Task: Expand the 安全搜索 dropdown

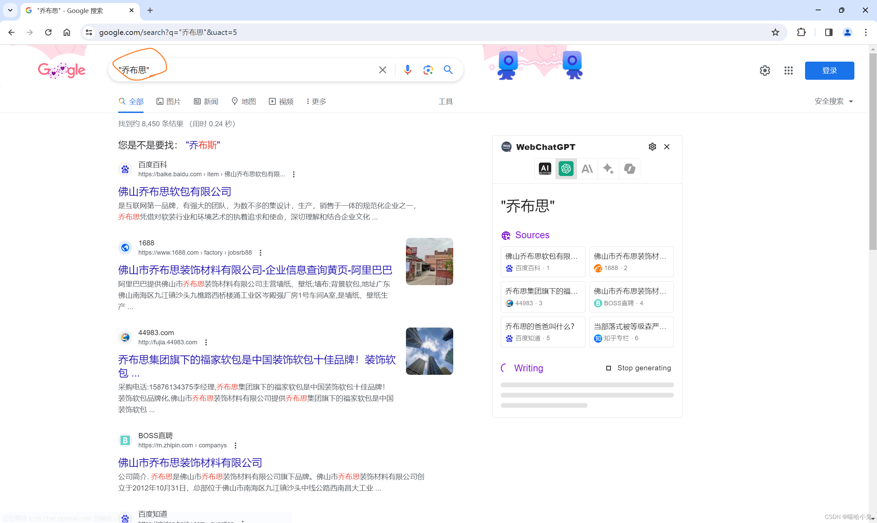Action: [833, 102]
